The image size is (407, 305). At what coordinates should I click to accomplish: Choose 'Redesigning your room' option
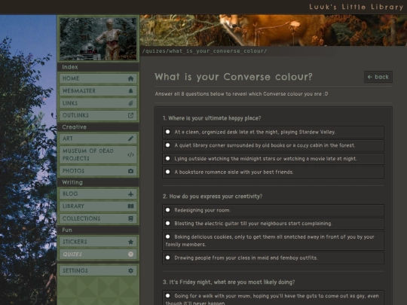coord(273,210)
